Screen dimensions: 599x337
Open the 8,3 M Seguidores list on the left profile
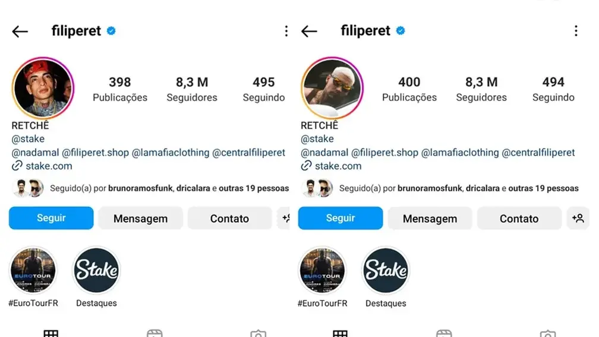[192, 89]
